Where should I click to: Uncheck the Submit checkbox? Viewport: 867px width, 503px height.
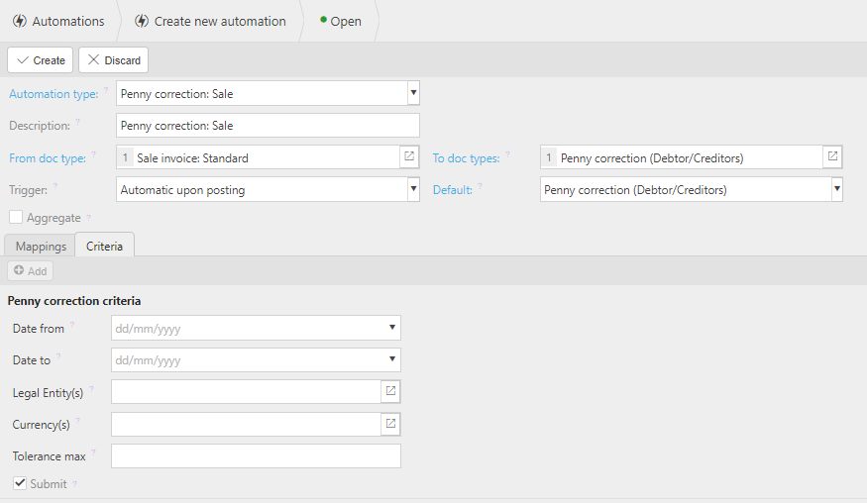coord(20,483)
